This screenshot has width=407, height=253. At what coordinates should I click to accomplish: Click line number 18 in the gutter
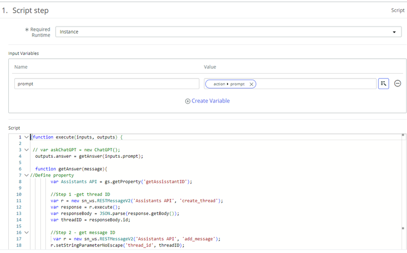tap(19, 245)
